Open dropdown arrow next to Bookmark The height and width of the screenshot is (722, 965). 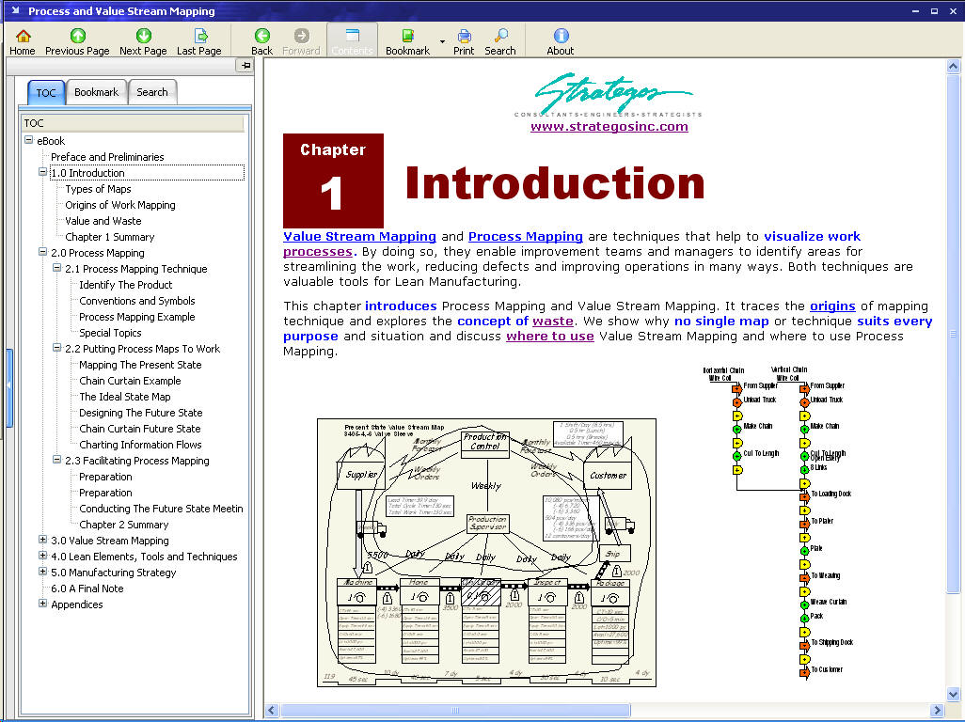[442, 41]
